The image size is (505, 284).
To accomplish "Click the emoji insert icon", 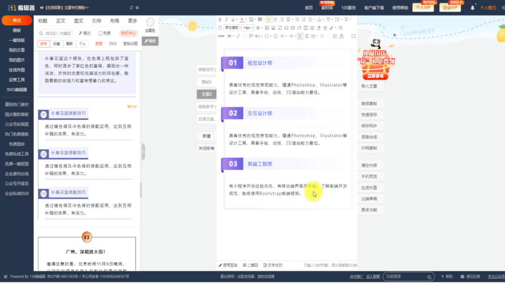I will point(276,36).
